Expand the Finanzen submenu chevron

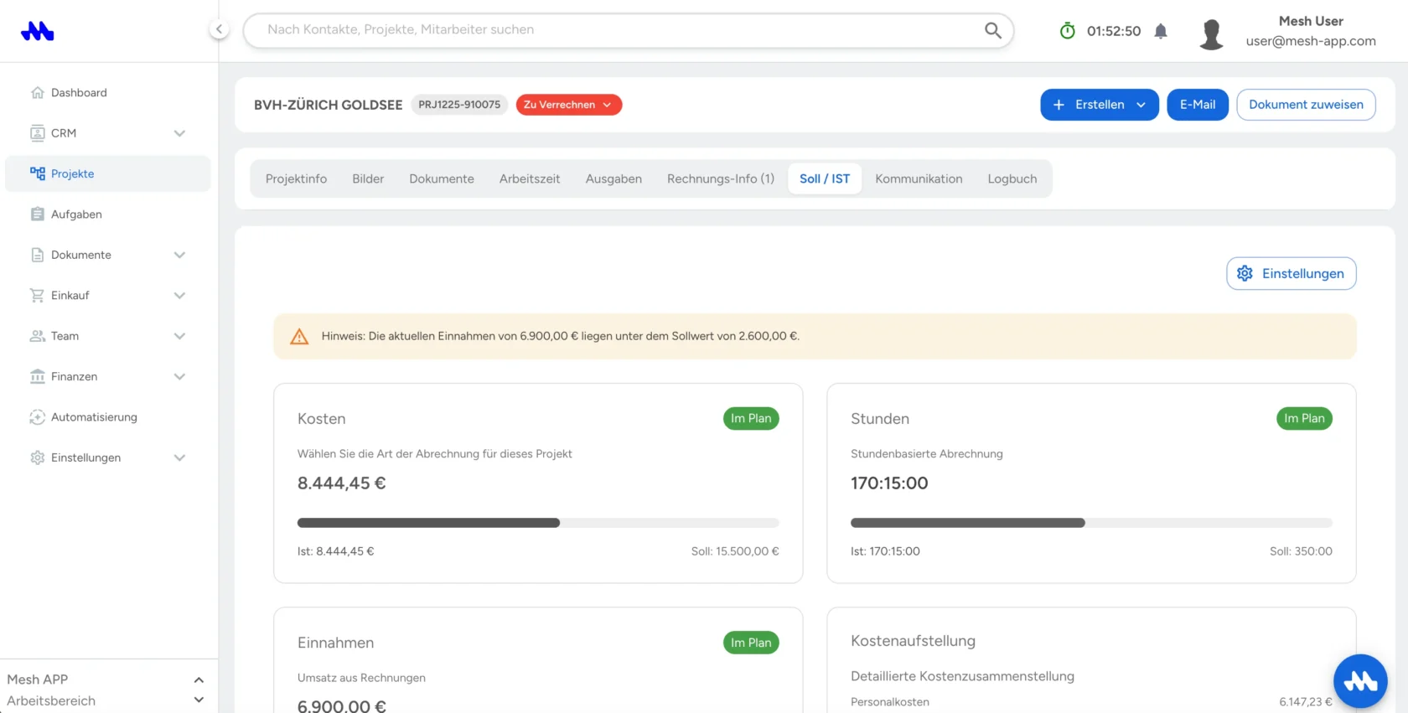179,377
